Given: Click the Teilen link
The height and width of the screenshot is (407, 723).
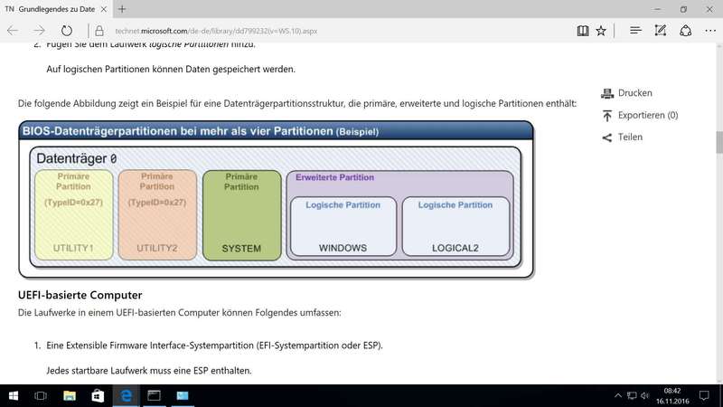Looking at the screenshot, I should (x=630, y=137).
